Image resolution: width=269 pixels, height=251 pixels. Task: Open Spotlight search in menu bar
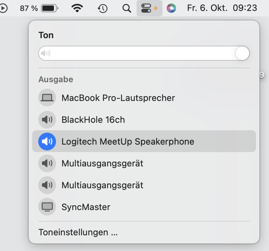pos(127,8)
